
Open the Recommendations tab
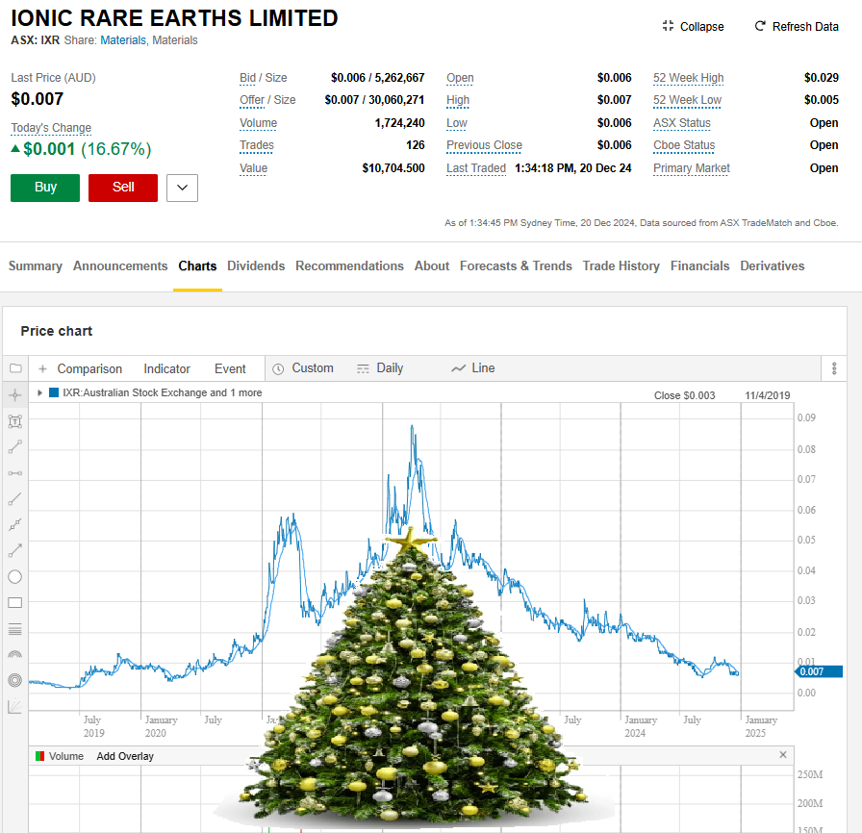pos(349,265)
